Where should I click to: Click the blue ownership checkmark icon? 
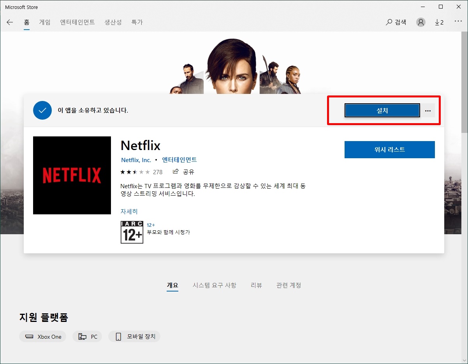point(42,110)
